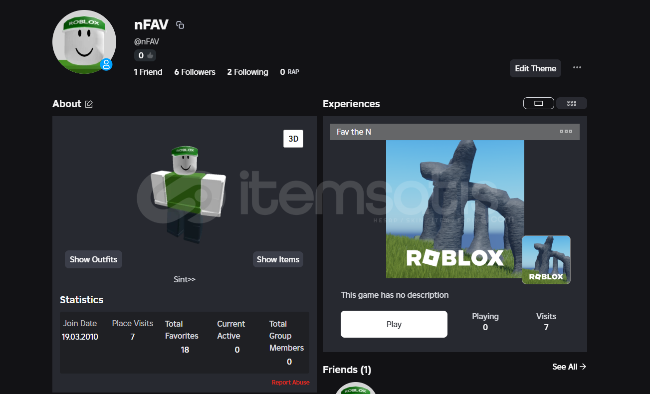The width and height of the screenshot is (650, 394).
Task: Click the Current Active label
Action: click(231, 330)
